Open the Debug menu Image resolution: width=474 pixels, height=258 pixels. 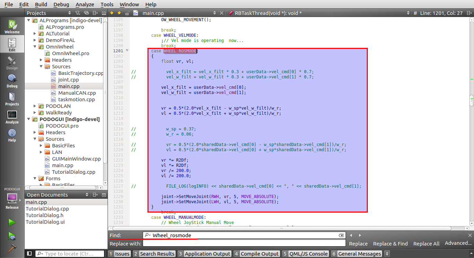pyautogui.click(x=61, y=5)
